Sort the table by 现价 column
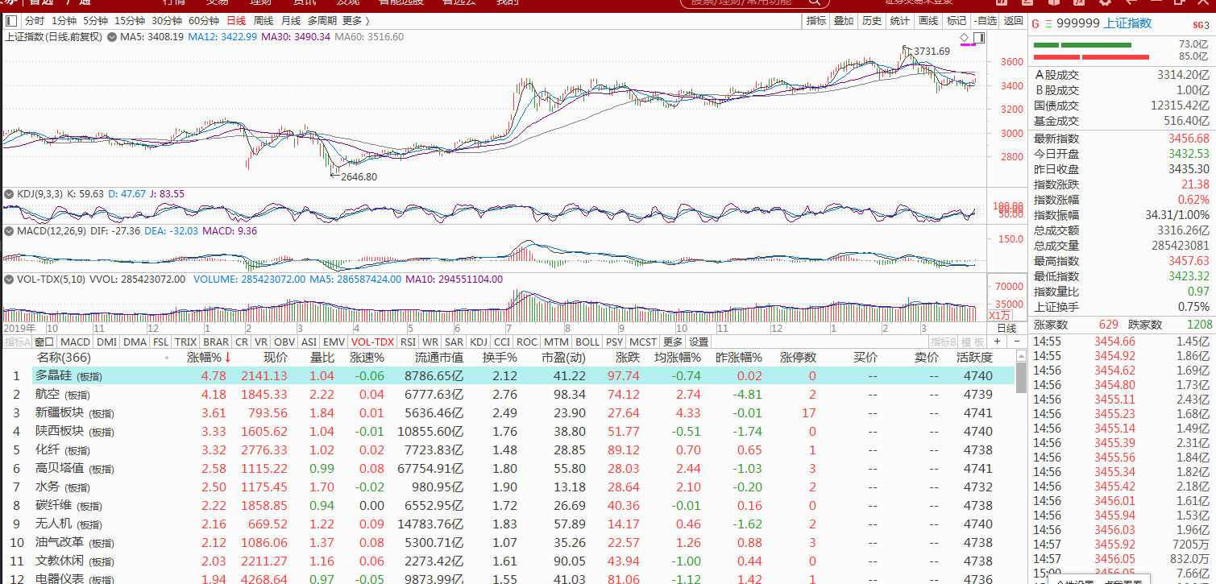This screenshot has width=1216, height=584. (275, 358)
